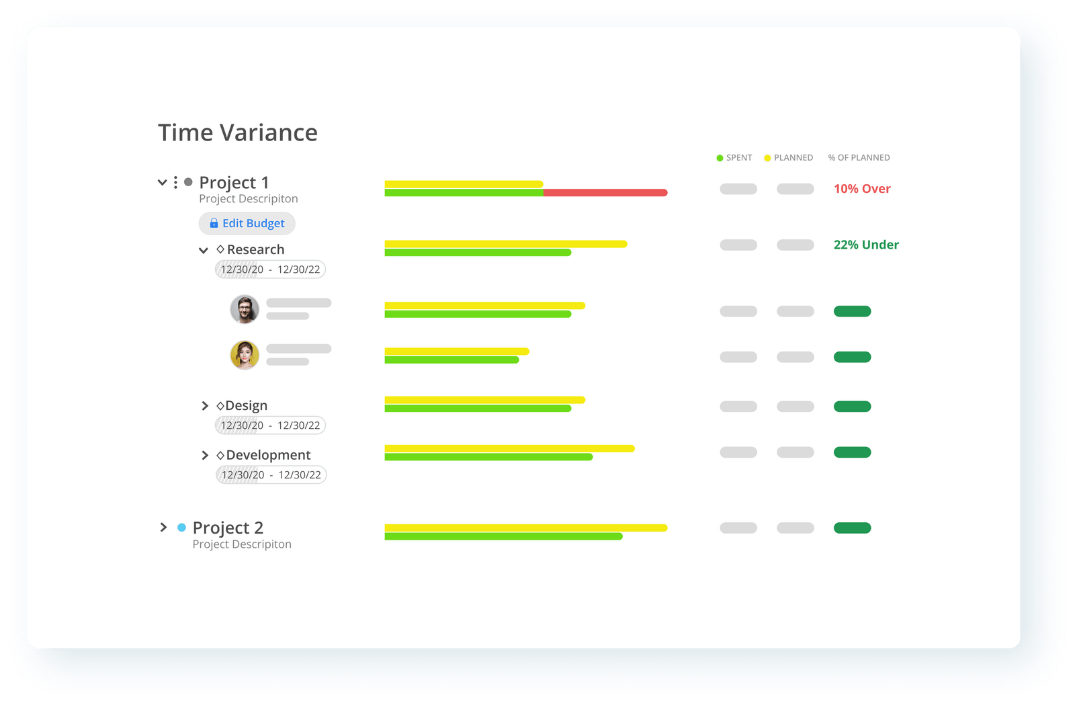Viewport: 1075px width, 703px height.
Task: Open the 10% Over variance link
Action: 862,189
